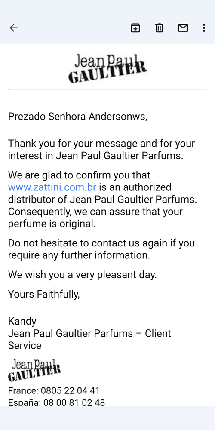
Task: Open the three-dot more options menu
Action: click(x=204, y=28)
